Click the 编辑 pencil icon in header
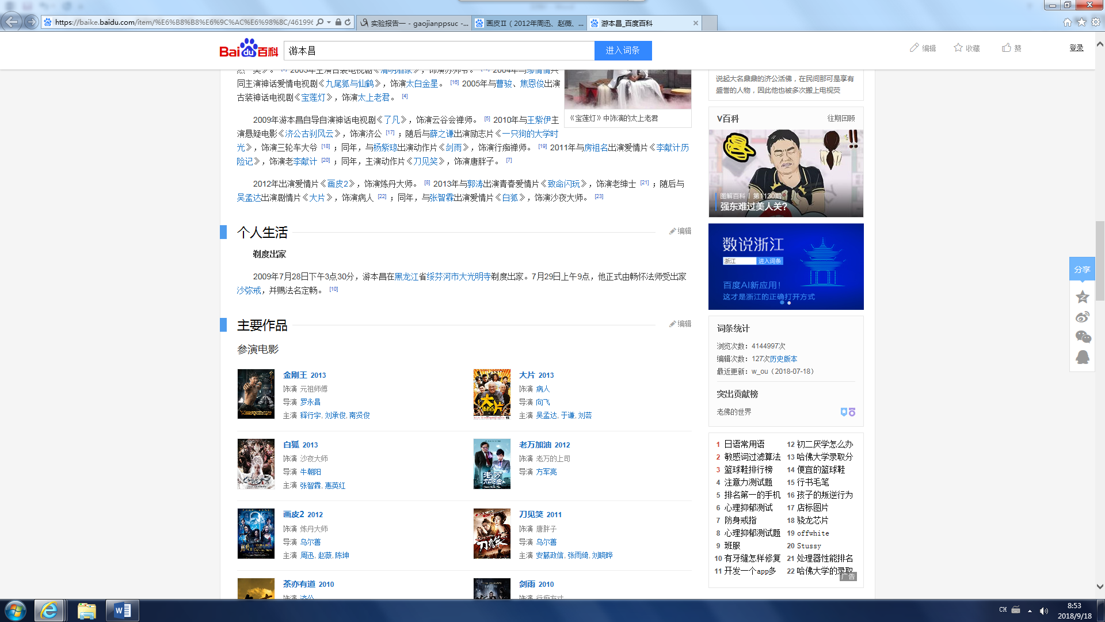The height and width of the screenshot is (622, 1105). 914,48
